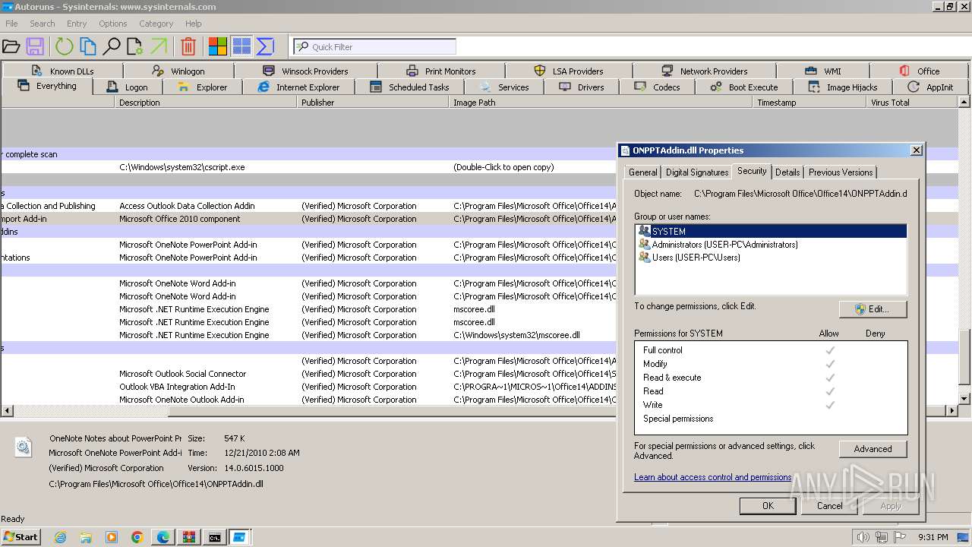Open Internet Explorer from the taskbar
The width and height of the screenshot is (972, 547).
(60, 537)
